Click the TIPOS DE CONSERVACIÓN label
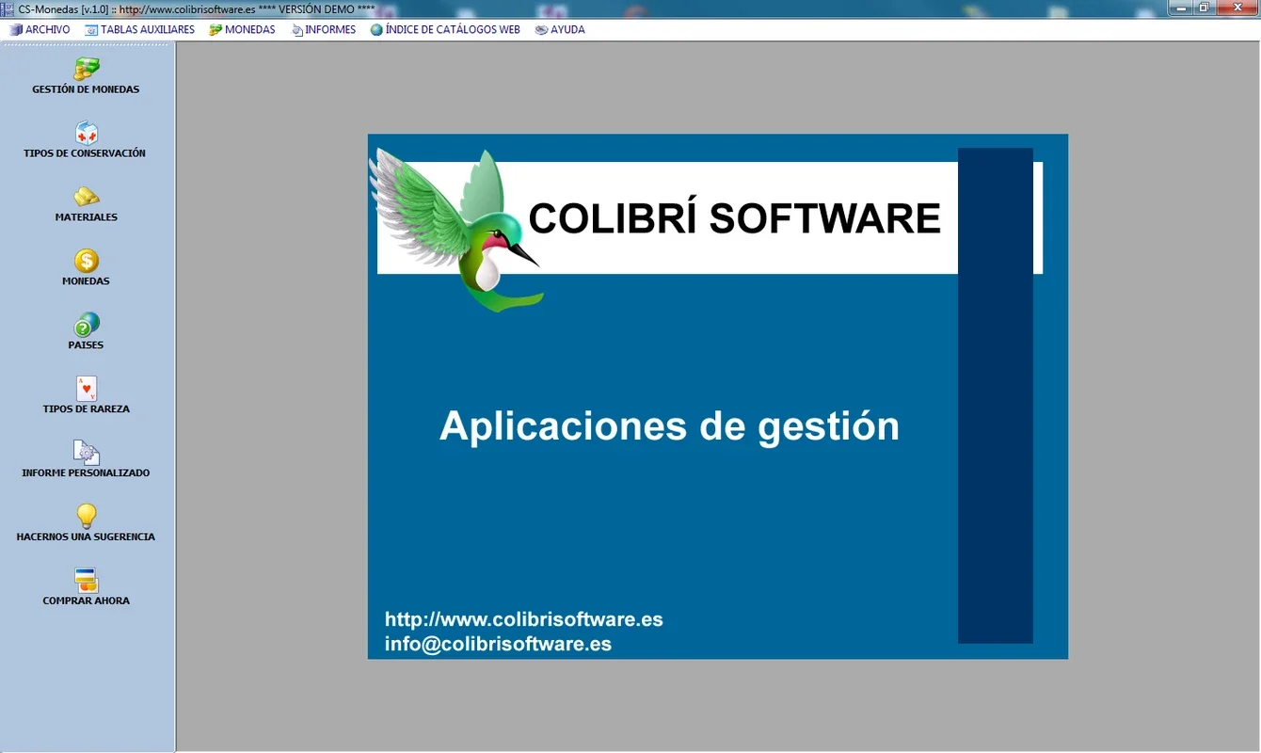 coord(85,153)
